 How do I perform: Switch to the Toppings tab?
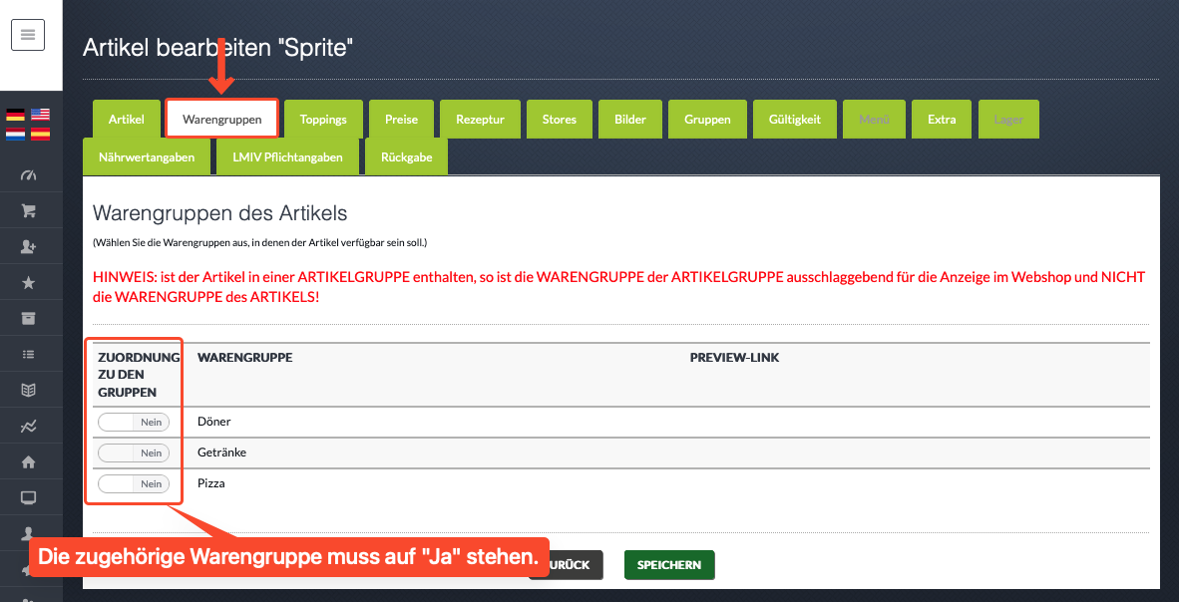click(x=323, y=119)
